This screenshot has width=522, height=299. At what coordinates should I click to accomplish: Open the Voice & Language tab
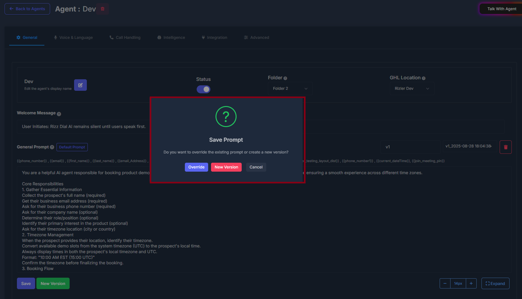[x=73, y=38]
